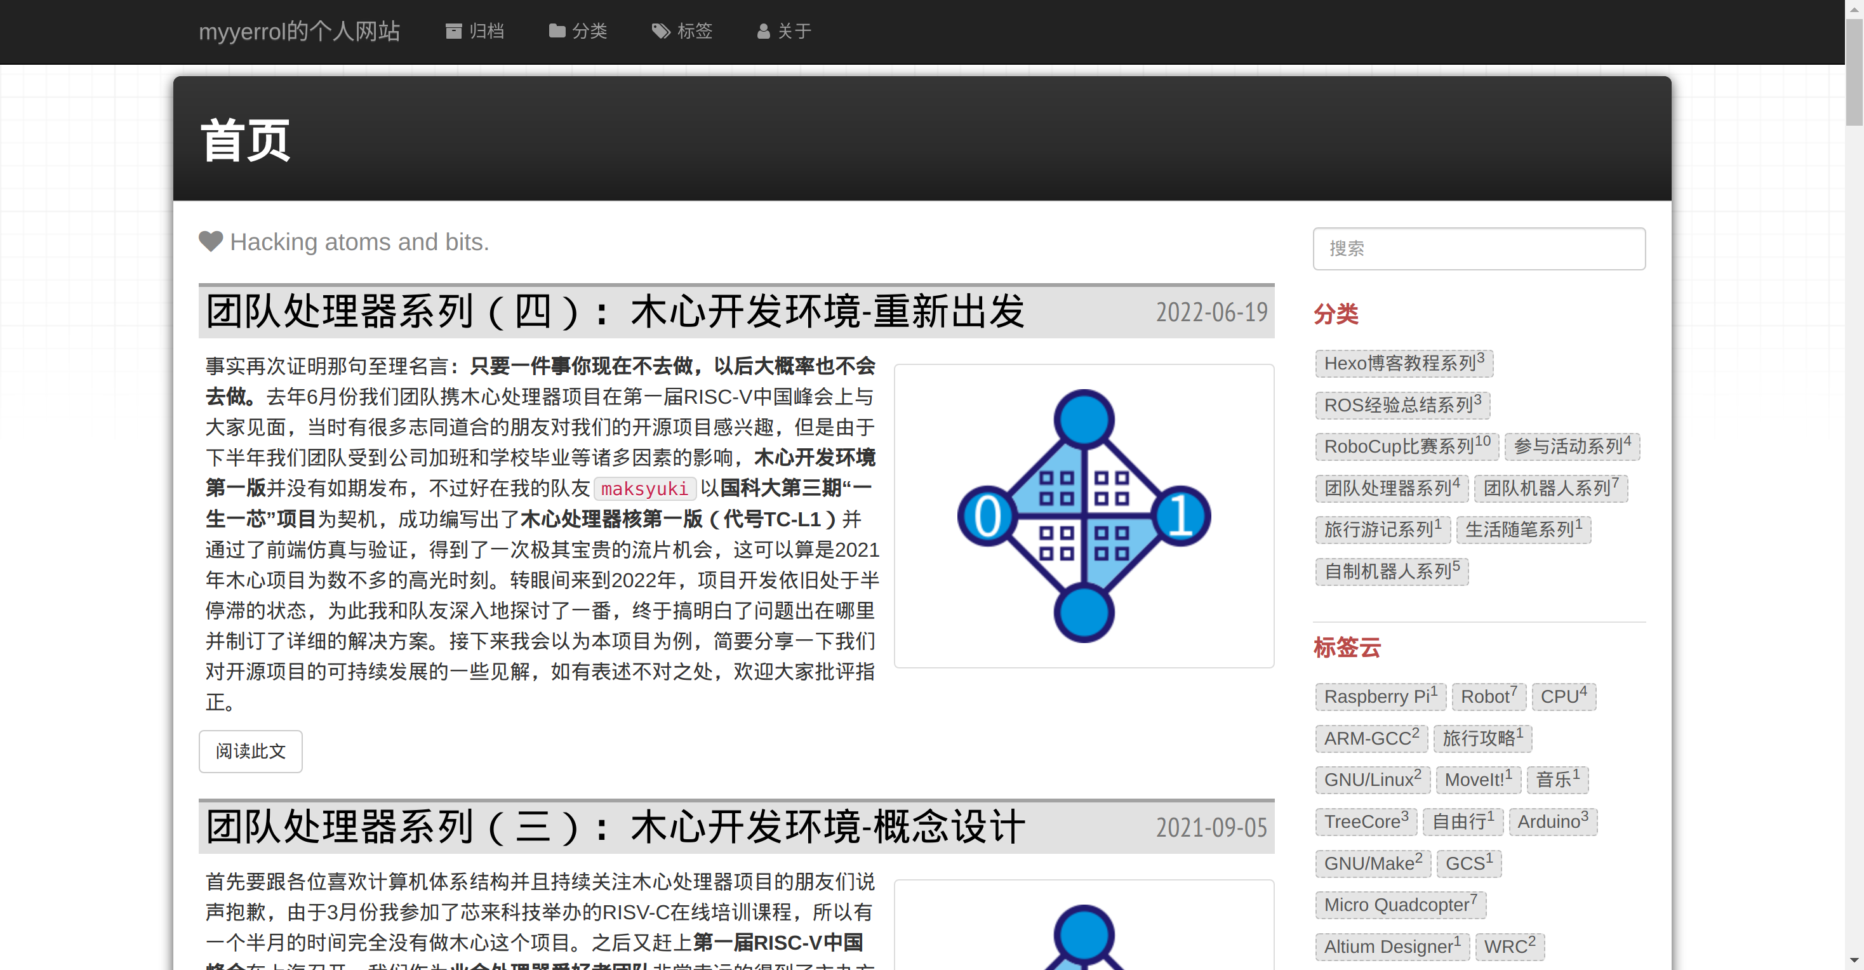
Task: Click the maksyuki inline link
Action: pos(644,489)
